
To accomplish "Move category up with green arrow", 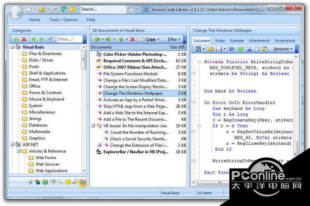I will (34, 39).
